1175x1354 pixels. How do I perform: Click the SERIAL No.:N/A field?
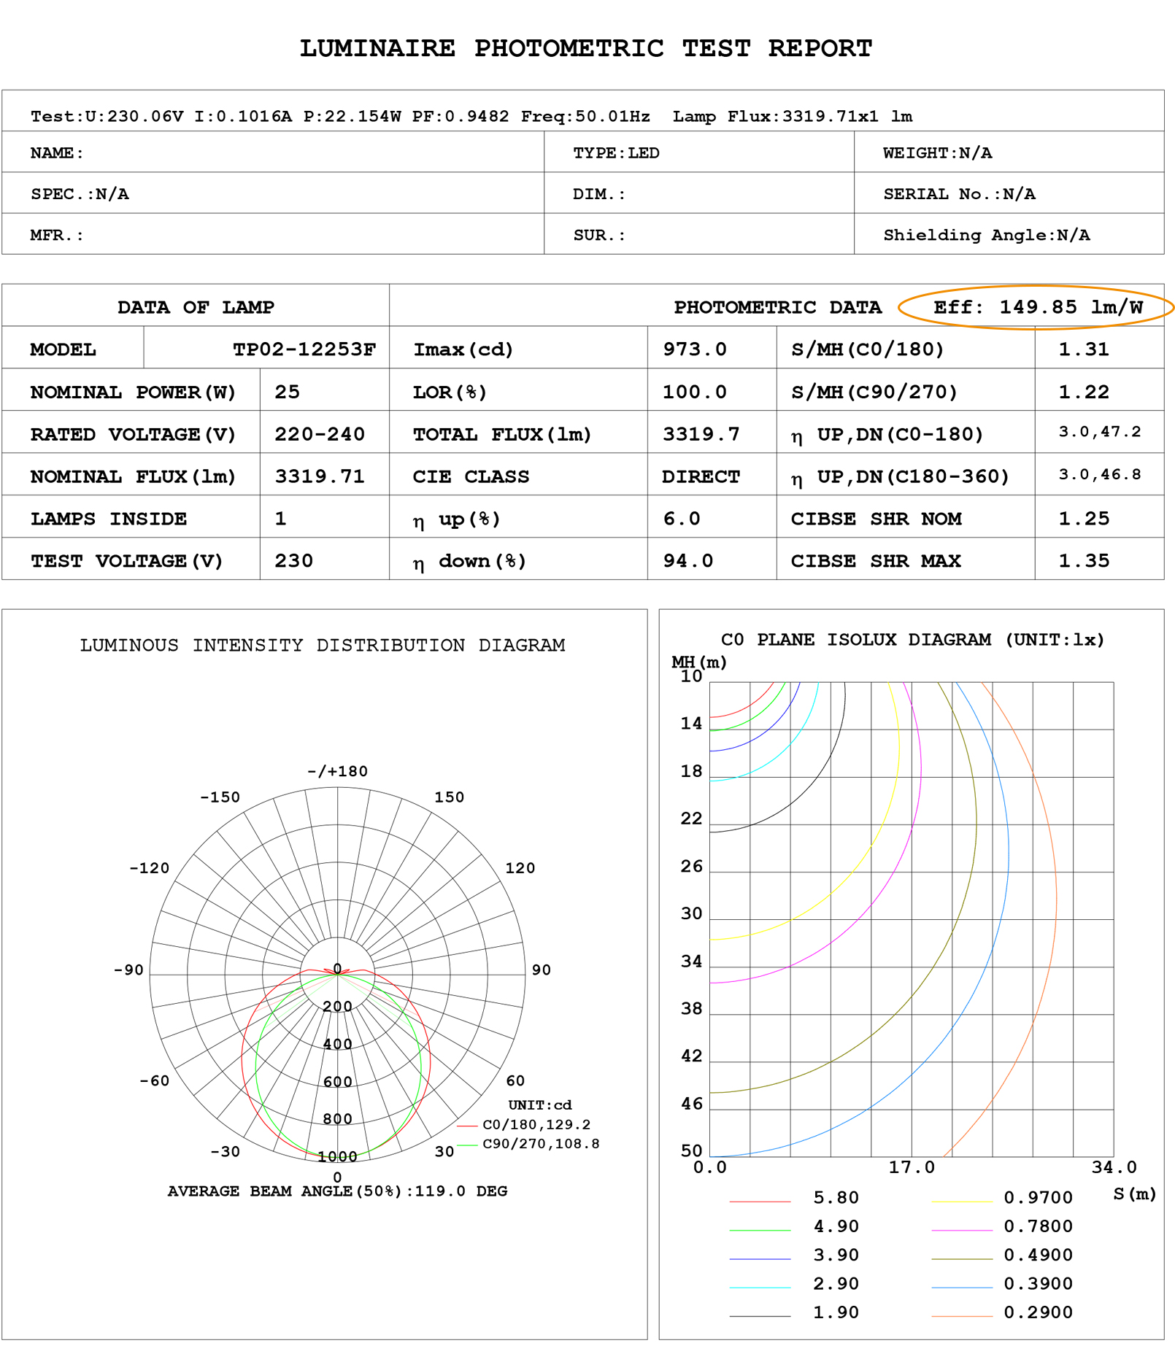coord(959,194)
